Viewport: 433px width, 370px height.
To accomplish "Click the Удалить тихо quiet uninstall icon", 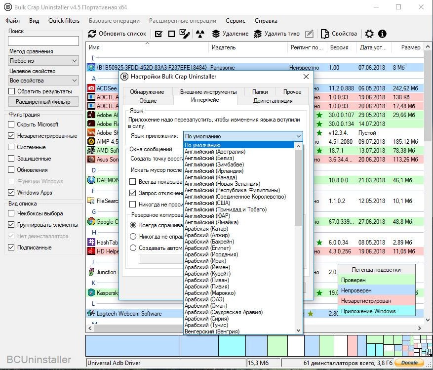I will (x=258, y=34).
